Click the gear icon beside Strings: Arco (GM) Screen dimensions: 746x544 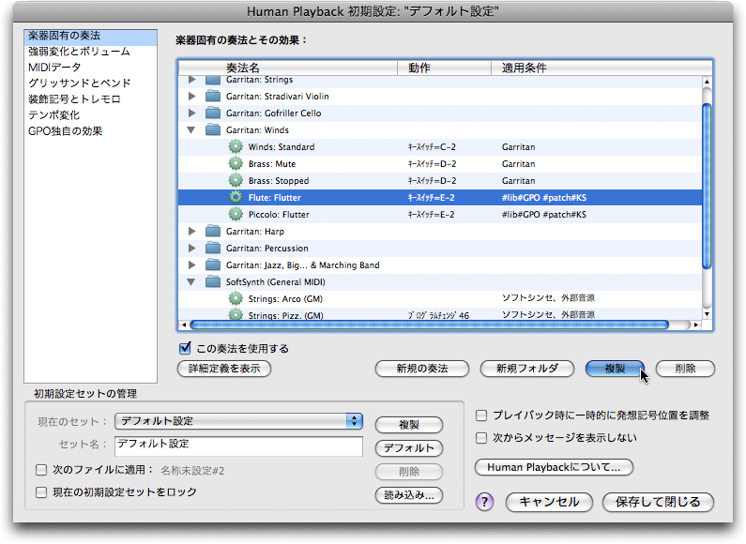click(236, 298)
